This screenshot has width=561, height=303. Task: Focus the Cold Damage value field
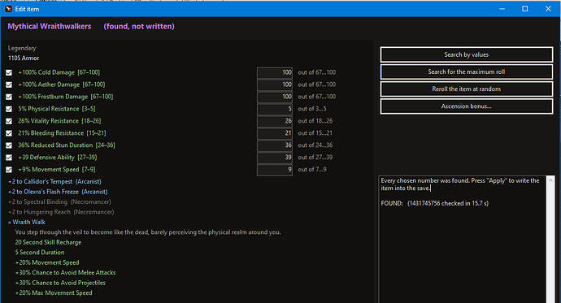(x=275, y=72)
